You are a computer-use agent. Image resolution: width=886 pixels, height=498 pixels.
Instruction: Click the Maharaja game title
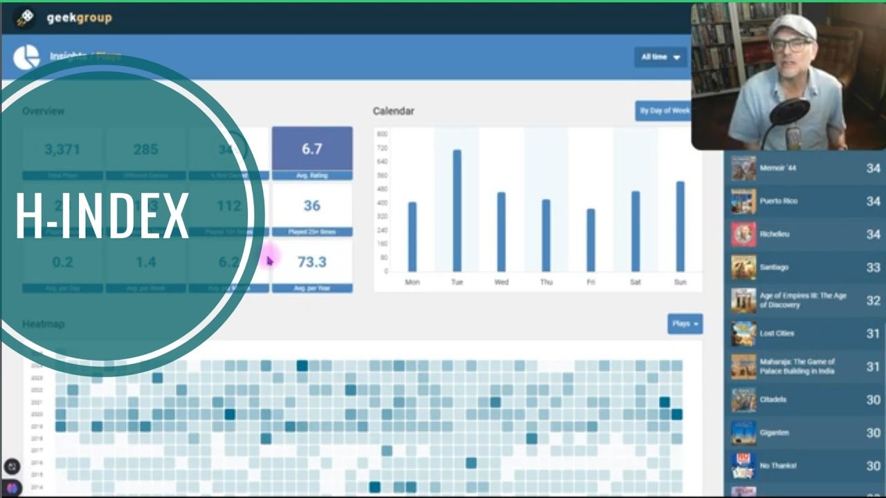(x=797, y=367)
